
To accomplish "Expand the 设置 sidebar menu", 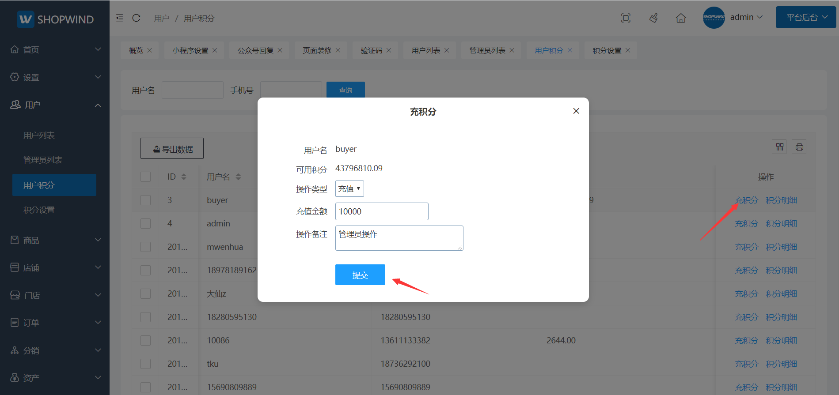I will 98,77.
